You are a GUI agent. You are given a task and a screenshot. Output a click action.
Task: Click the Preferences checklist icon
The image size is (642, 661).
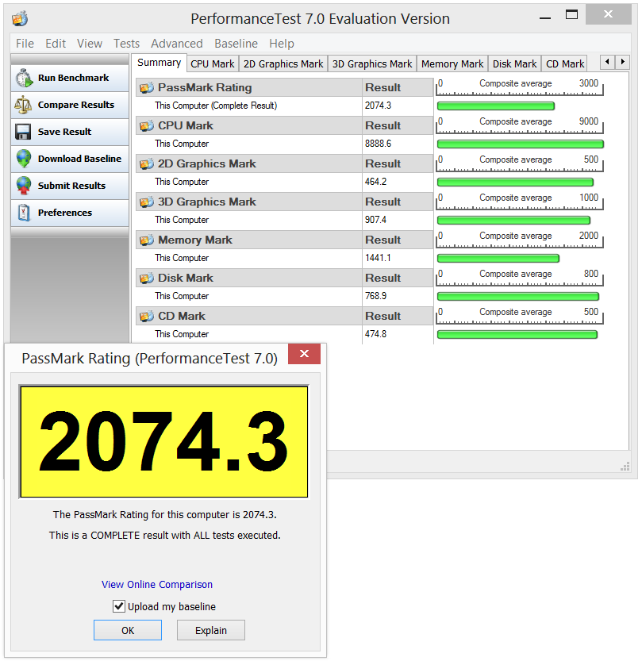24,213
